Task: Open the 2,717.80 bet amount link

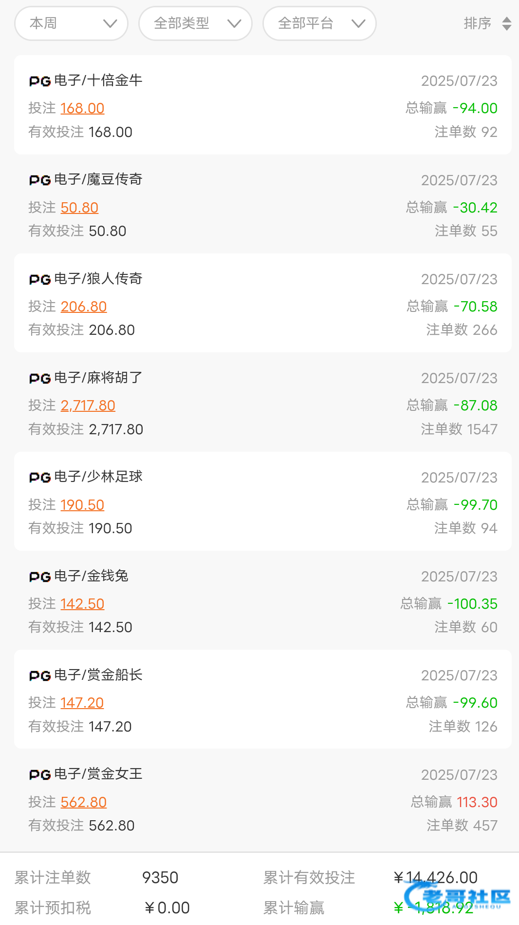Action: coord(88,405)
